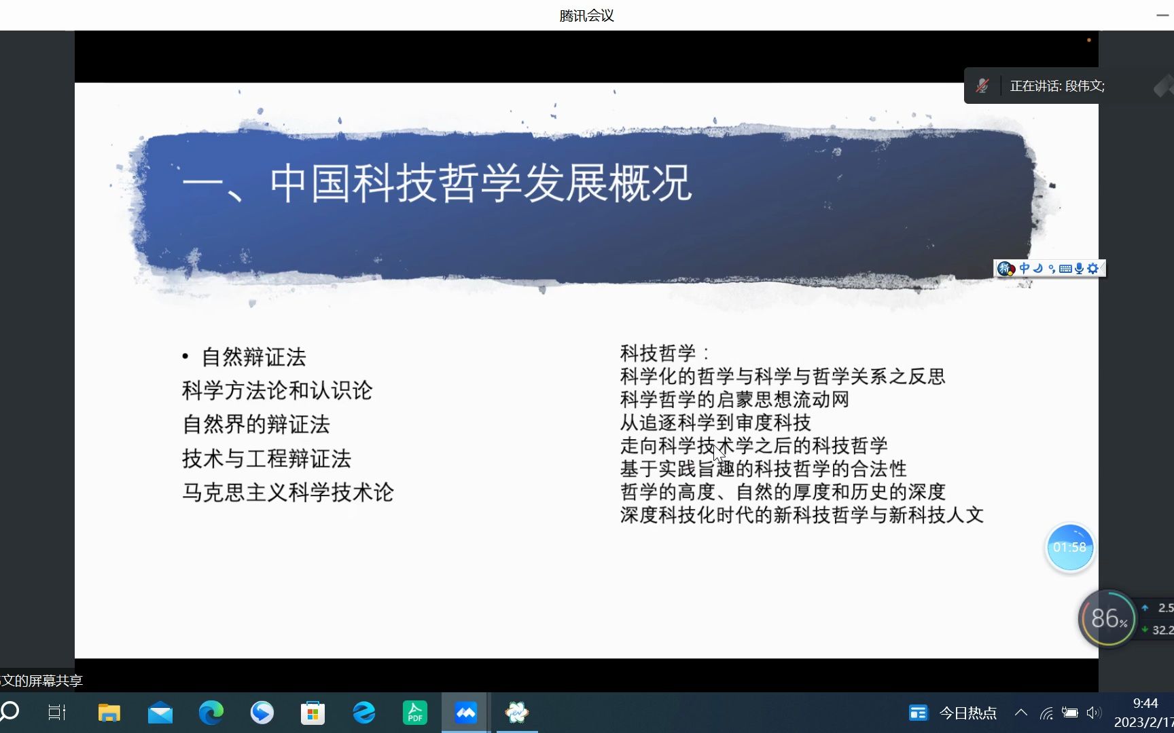Image resolution: width=1174 pixels, height=733 pixels.
Task: Click the line 科学方法论和认识论
Action: (277, 390)
